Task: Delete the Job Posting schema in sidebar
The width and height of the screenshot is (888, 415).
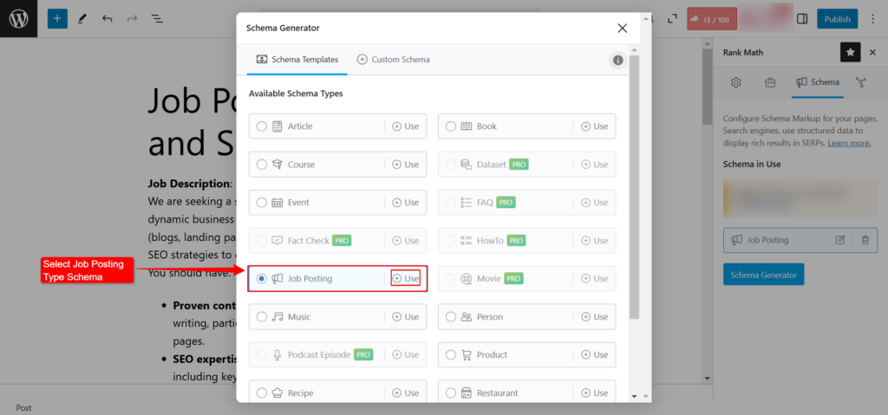Action: coord(865,240)
